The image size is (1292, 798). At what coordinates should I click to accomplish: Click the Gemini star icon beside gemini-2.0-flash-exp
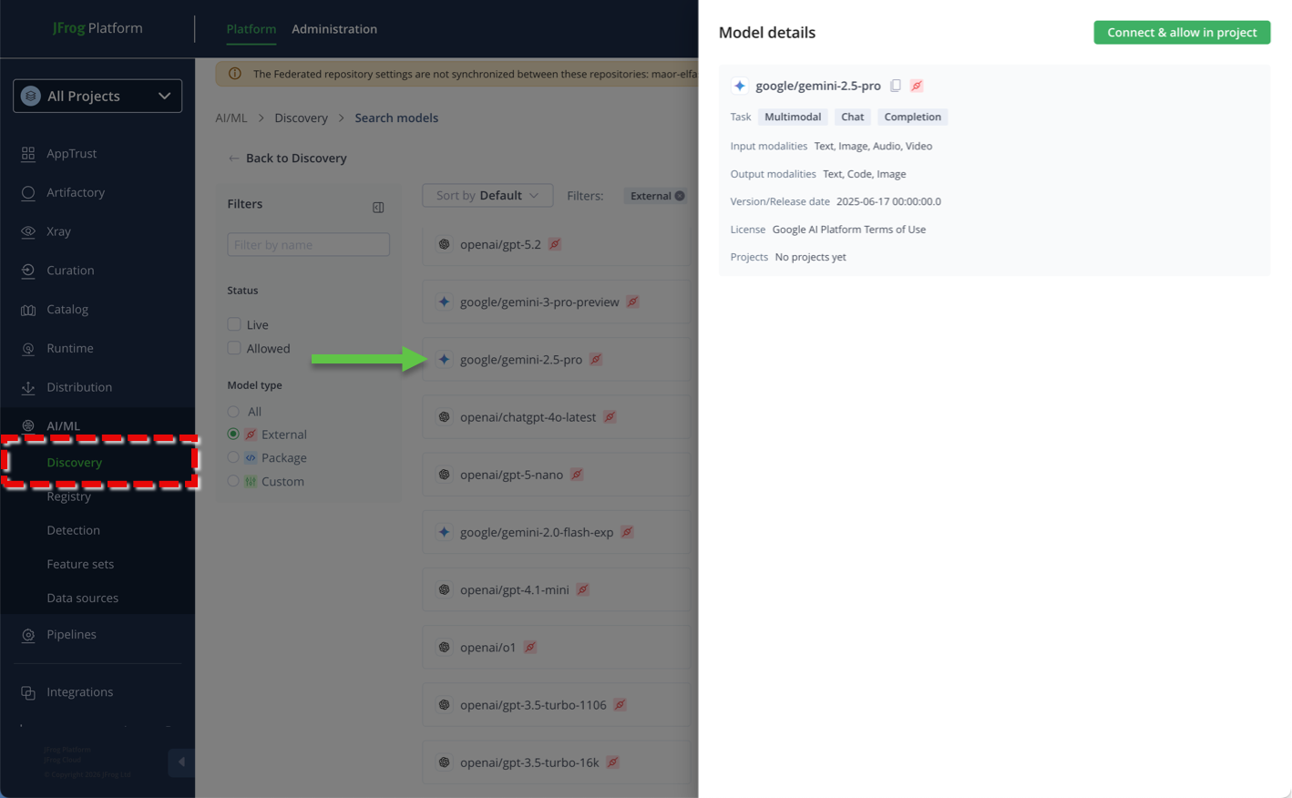click(444, 532)
